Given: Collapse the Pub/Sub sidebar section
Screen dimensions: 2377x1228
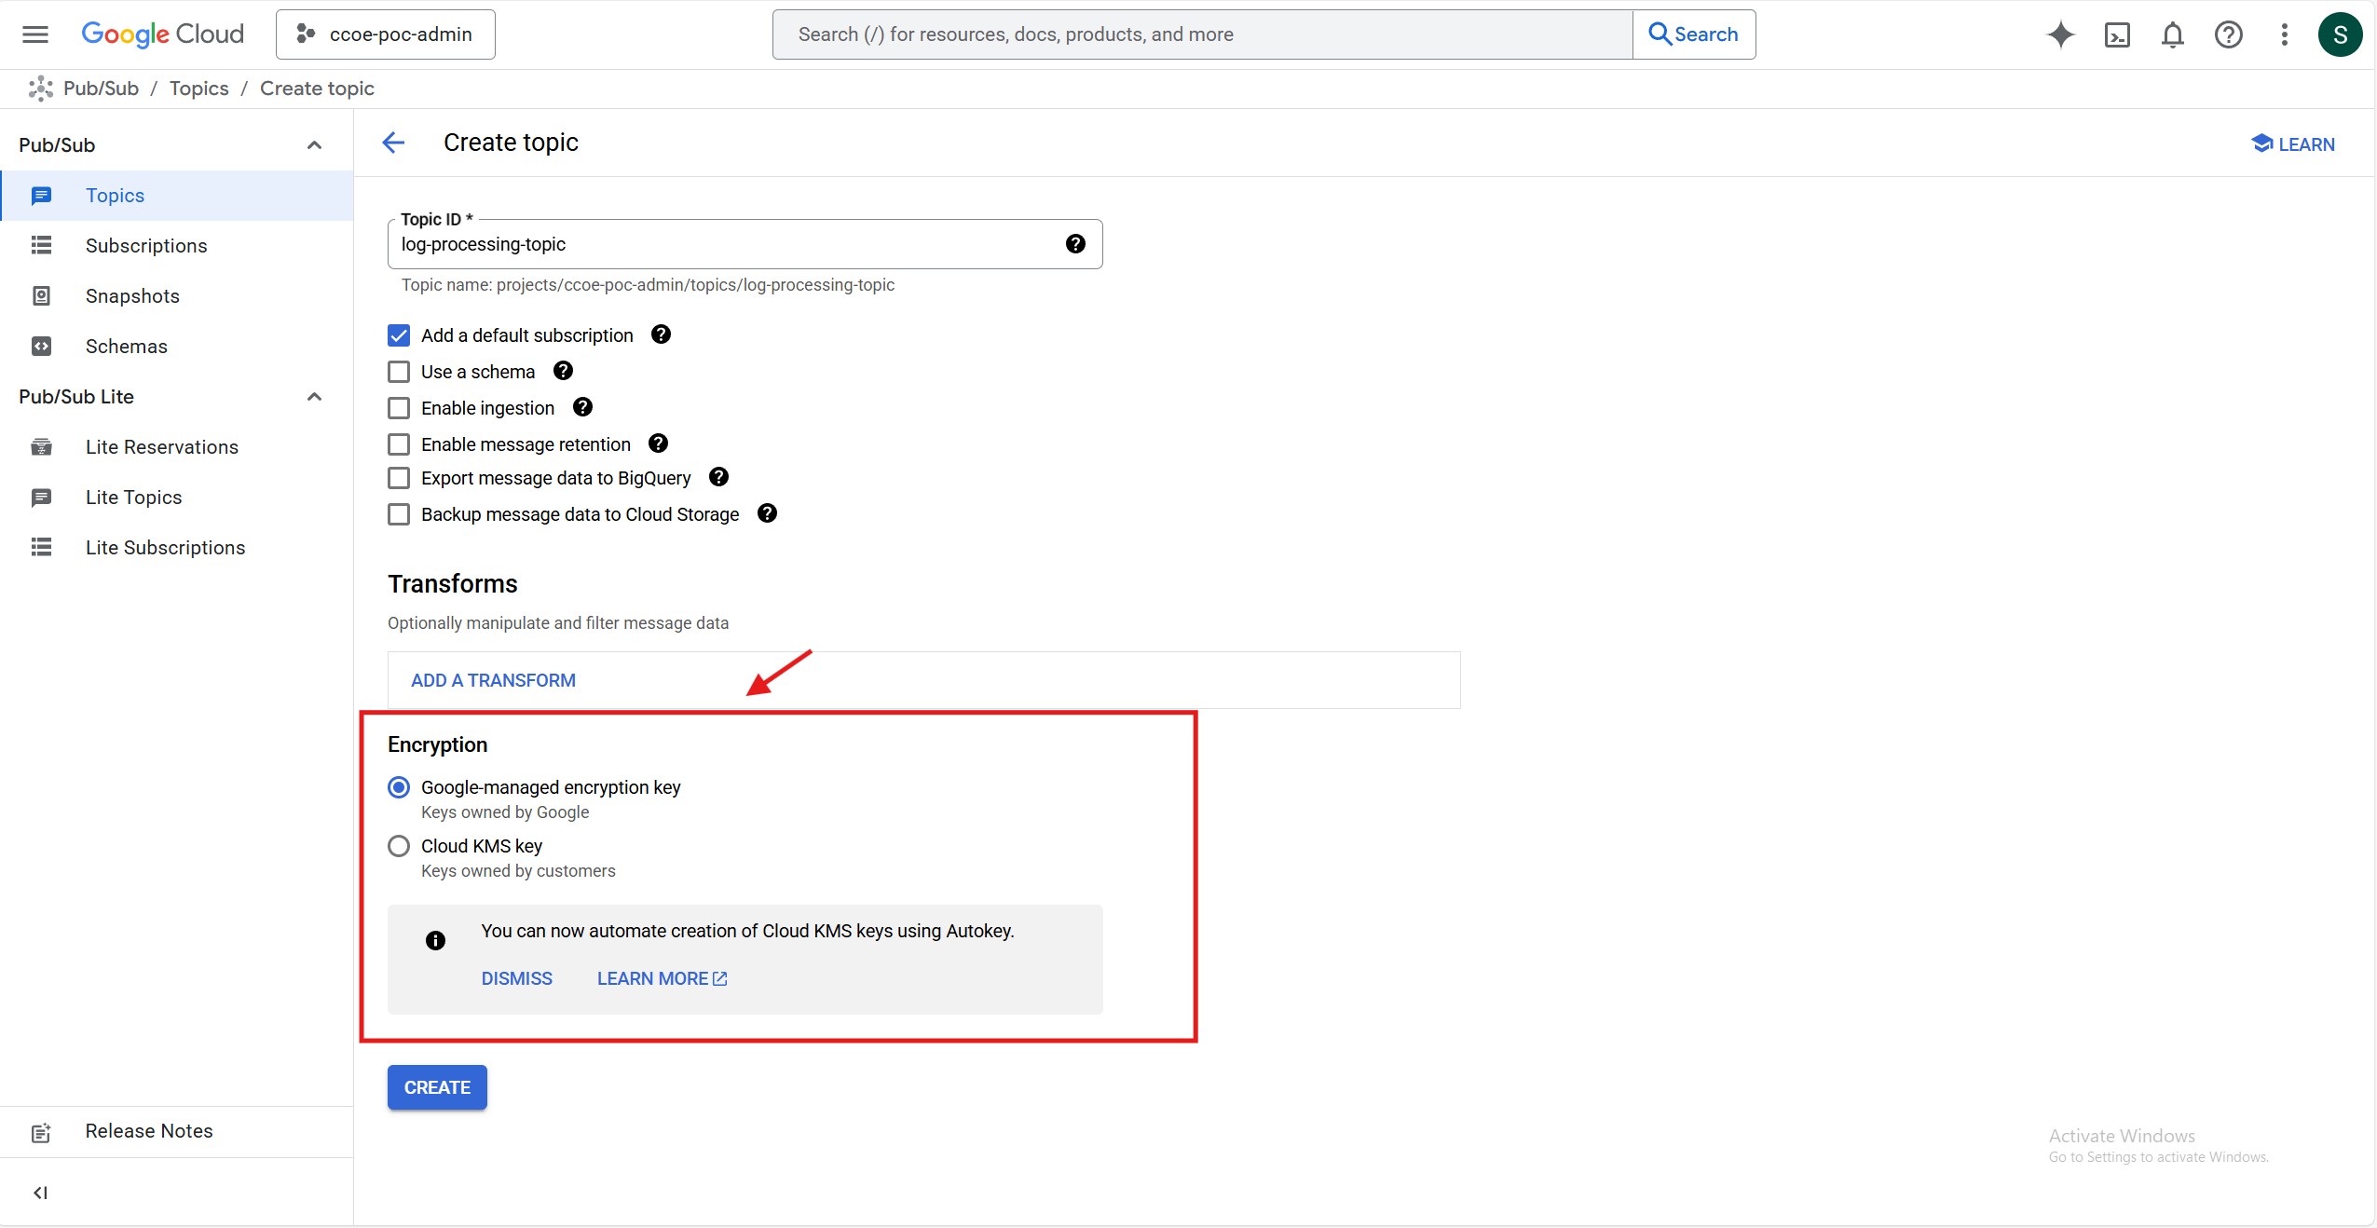Looking at the screenshot, I should (x=314, y=145).
